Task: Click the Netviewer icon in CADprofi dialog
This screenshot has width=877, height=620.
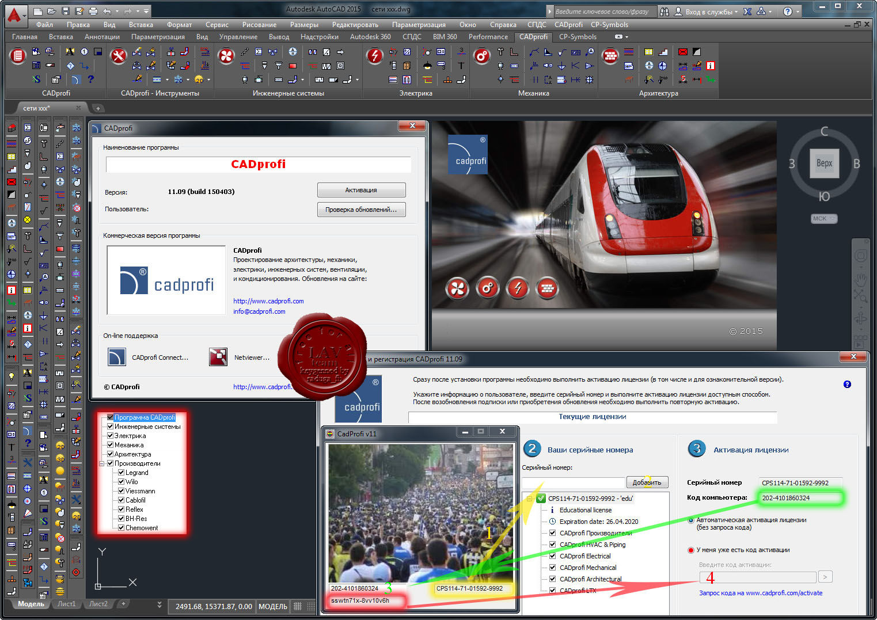Action: pyautogui.click(x=218, y=357)
